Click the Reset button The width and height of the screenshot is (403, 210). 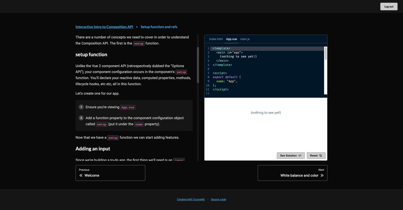[x=316, y=156]
